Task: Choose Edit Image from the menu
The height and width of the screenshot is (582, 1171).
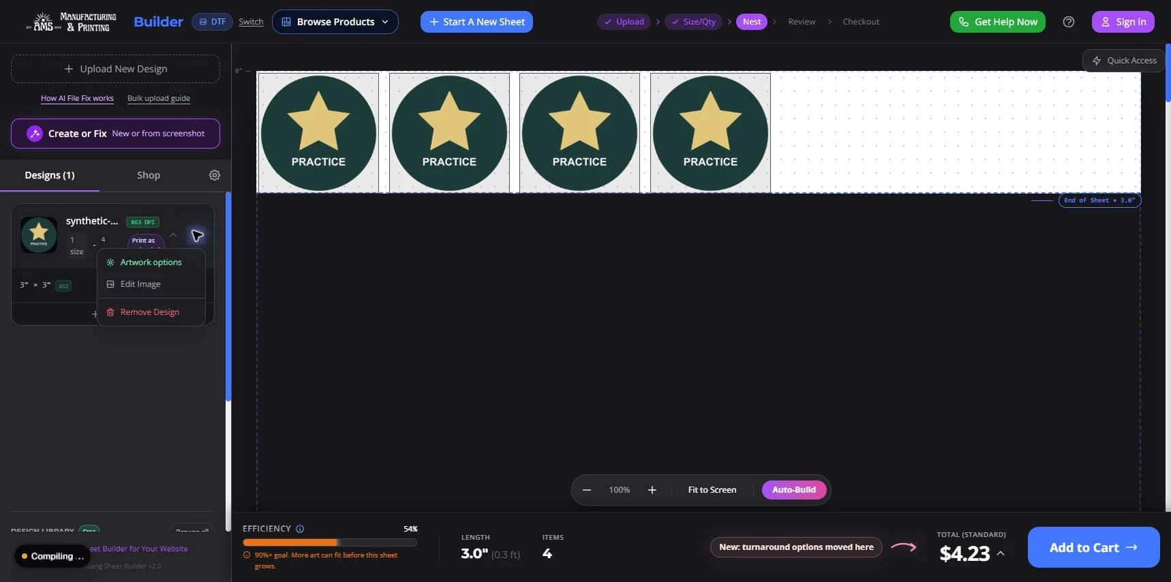Action: point(151,284)
